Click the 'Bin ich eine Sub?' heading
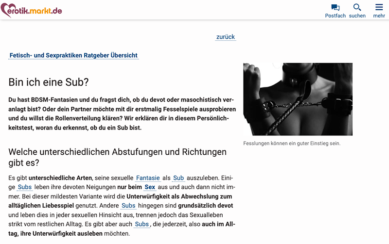The height and width of the screenshot is (244, 389). [49, 82]
